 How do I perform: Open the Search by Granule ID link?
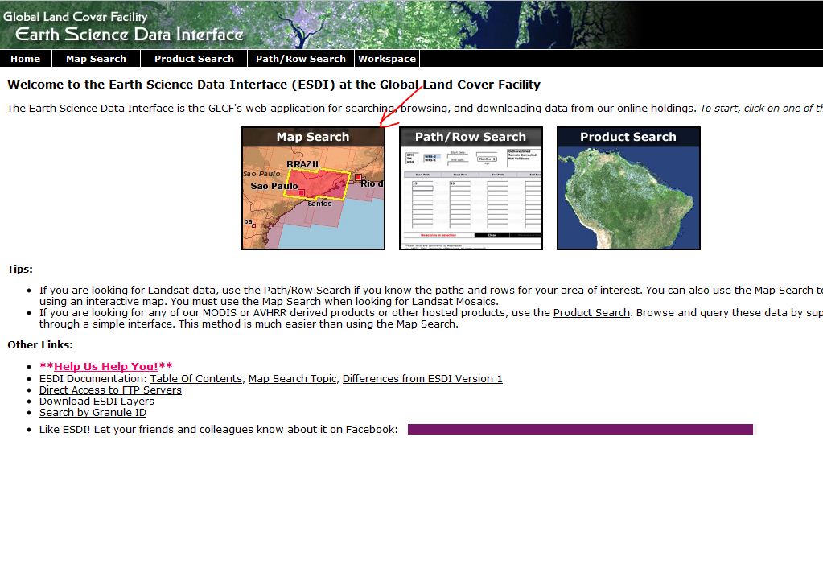[x=93, y=413]
